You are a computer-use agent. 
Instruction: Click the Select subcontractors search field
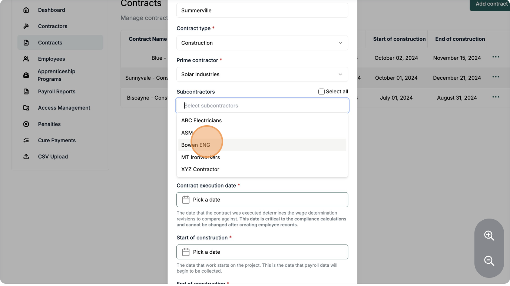pyautogui.click(x=262, y=106)
